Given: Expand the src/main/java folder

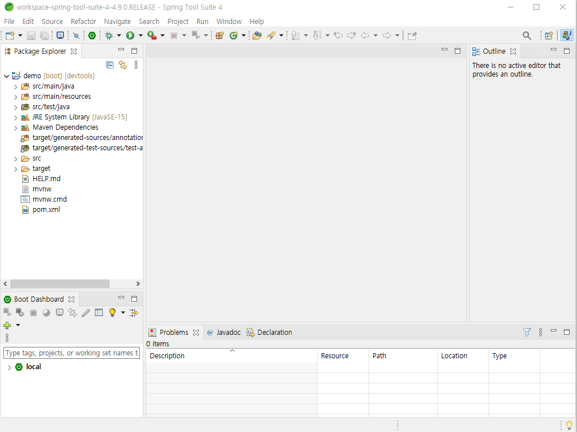Looking at the screenshot, I should click(15, 87).
